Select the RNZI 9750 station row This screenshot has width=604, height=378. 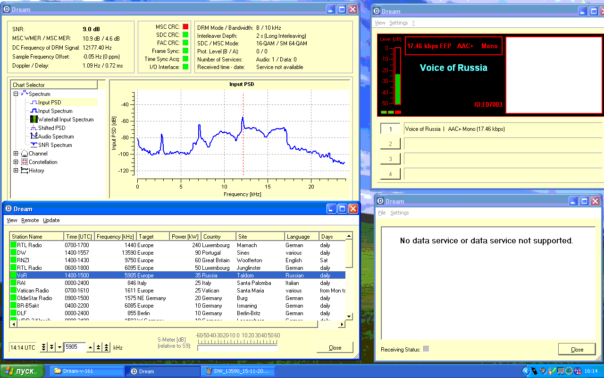coord(178,260)
